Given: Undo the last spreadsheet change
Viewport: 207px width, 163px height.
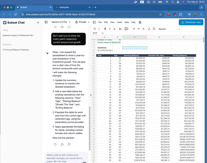Looking at the screenshot, I should [x=95, y=29].
